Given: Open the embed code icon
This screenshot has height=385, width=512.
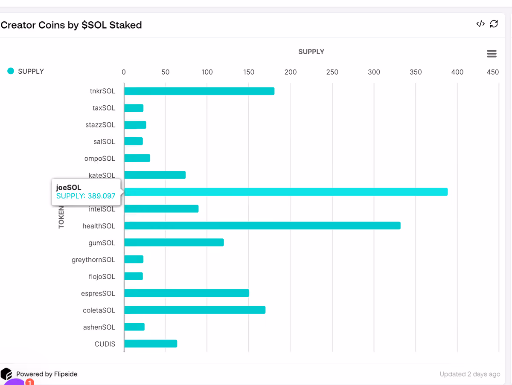Looking at the screenshot, I should coord(480,24).
